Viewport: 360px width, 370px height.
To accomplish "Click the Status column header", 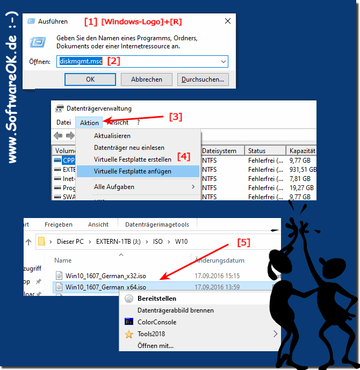I will [x=265, y=151].
